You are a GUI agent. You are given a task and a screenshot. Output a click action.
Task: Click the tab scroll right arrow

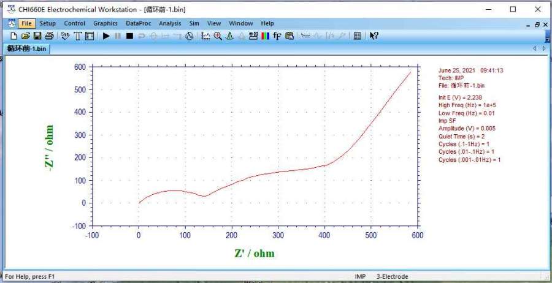pyautogui.click(x=543, y=48)
